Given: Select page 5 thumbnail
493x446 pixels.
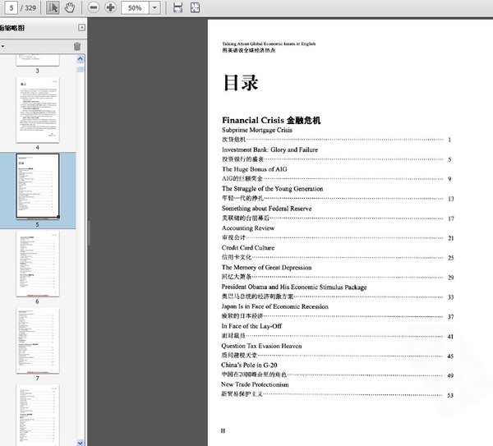Looking at the screenshot, I should coord(38,186).
